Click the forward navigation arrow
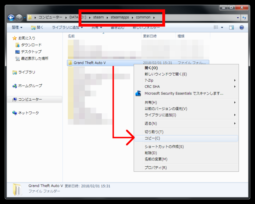This screenshot has width=255, height=204. tap(18, 18)
